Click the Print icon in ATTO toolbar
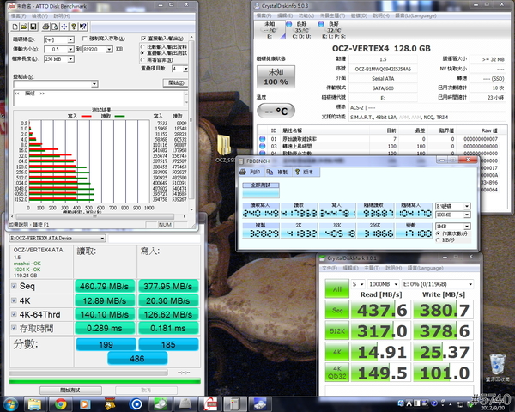 point(47,26)
